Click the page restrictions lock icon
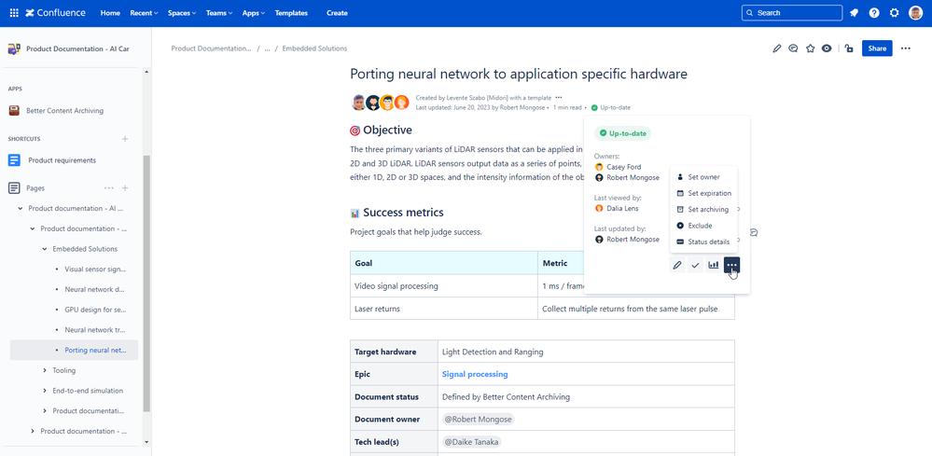 click(848, 48)
